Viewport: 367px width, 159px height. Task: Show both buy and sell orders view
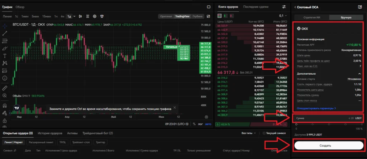pos(220,16)
